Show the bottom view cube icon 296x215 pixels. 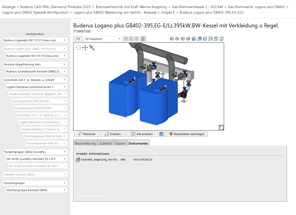coord(222,39)
